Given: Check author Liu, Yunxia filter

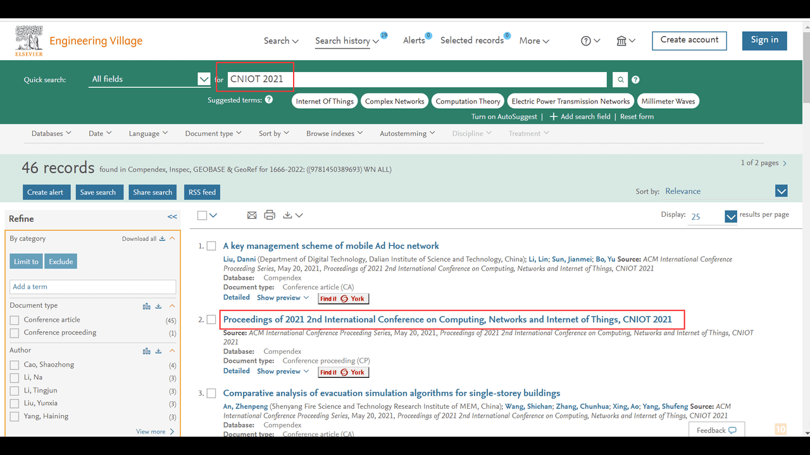Looking at the screenshot, I should pos(15,404).
